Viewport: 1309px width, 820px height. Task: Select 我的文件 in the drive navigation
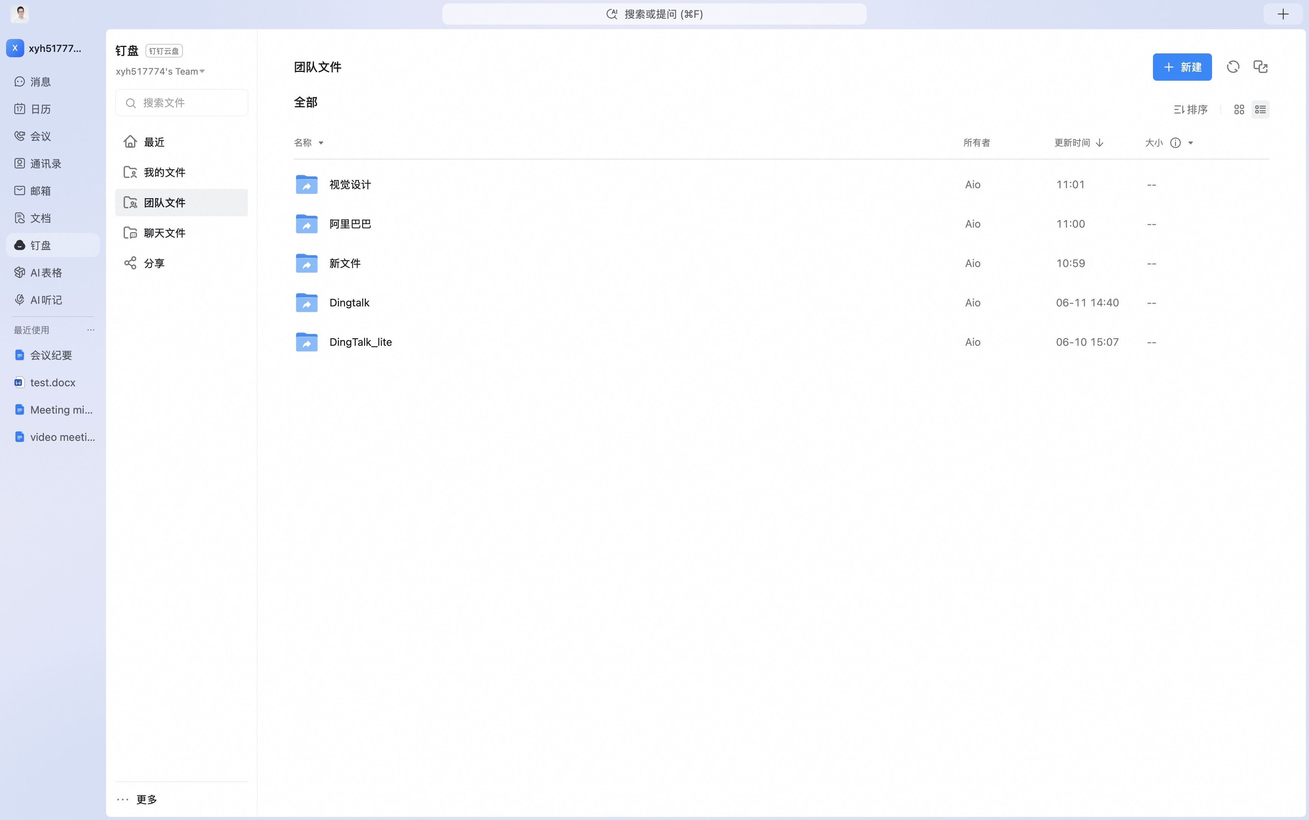pyautogui.click(x=181, y=172)
